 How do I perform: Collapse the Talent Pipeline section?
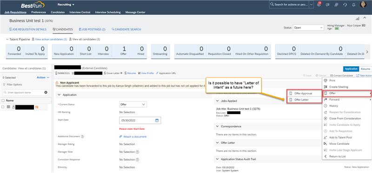[x=7, y=39]
